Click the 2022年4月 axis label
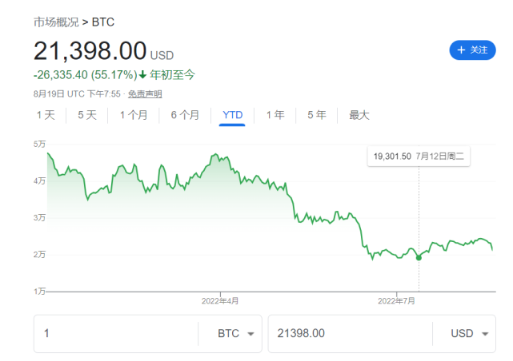 click(x=220, y=301)
